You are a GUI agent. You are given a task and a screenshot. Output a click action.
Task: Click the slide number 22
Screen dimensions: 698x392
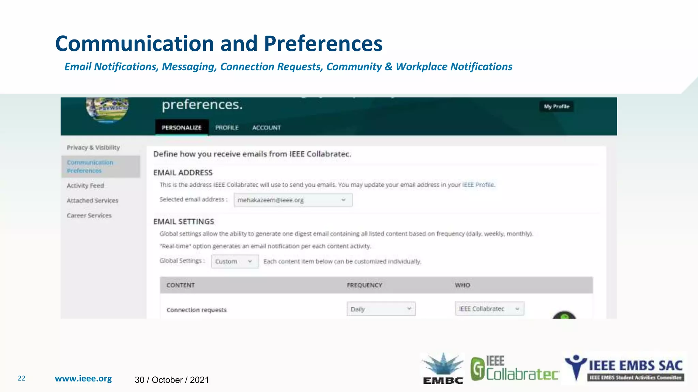click(x=21, y=378)
